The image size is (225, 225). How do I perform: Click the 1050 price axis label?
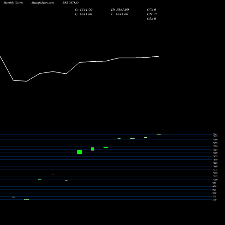[x=215, y=173]
